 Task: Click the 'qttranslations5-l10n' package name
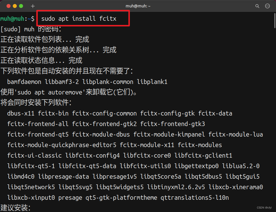click(x=195, y=198)
